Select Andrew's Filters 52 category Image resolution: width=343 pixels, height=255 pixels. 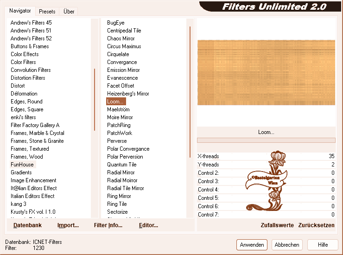click(x=31, y=38)
